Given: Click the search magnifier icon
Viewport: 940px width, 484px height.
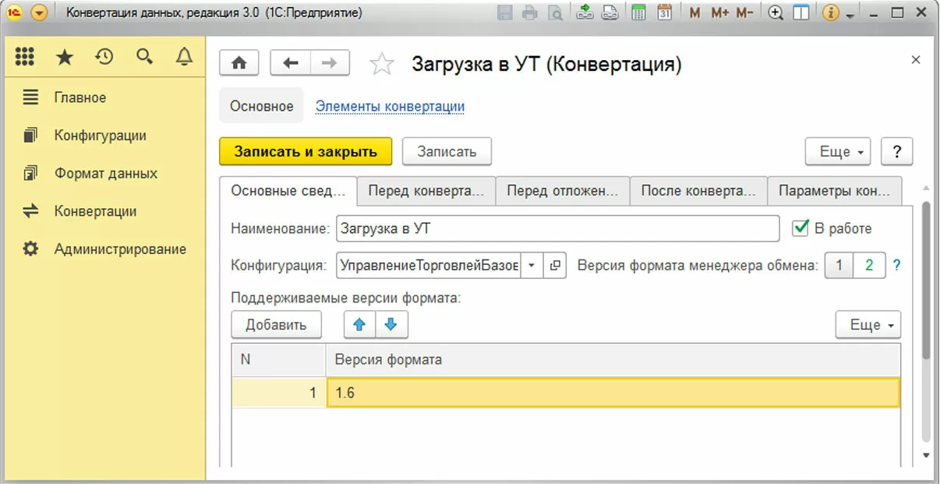Looking at the screenshot, I should click(x=144, y=56).
